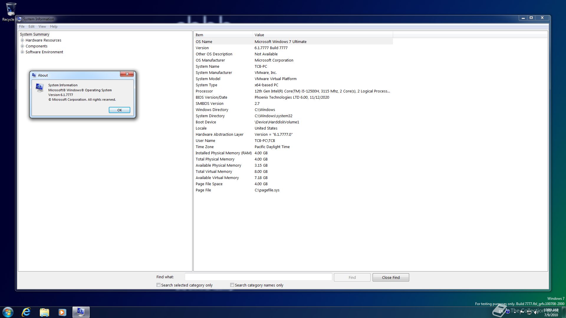Click '\Device\HarddiskVolume1' value
The width and height of the screenshot is (566, 318).
click(277, 122)
